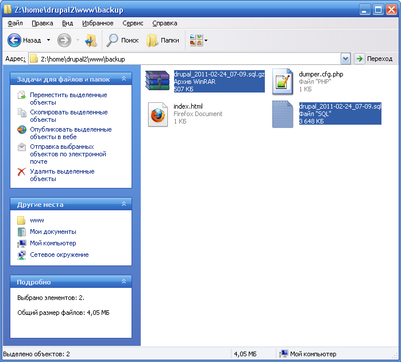The image size is (401, 362).
Task: Click the title bar folder icon
Action: point(7,9)
